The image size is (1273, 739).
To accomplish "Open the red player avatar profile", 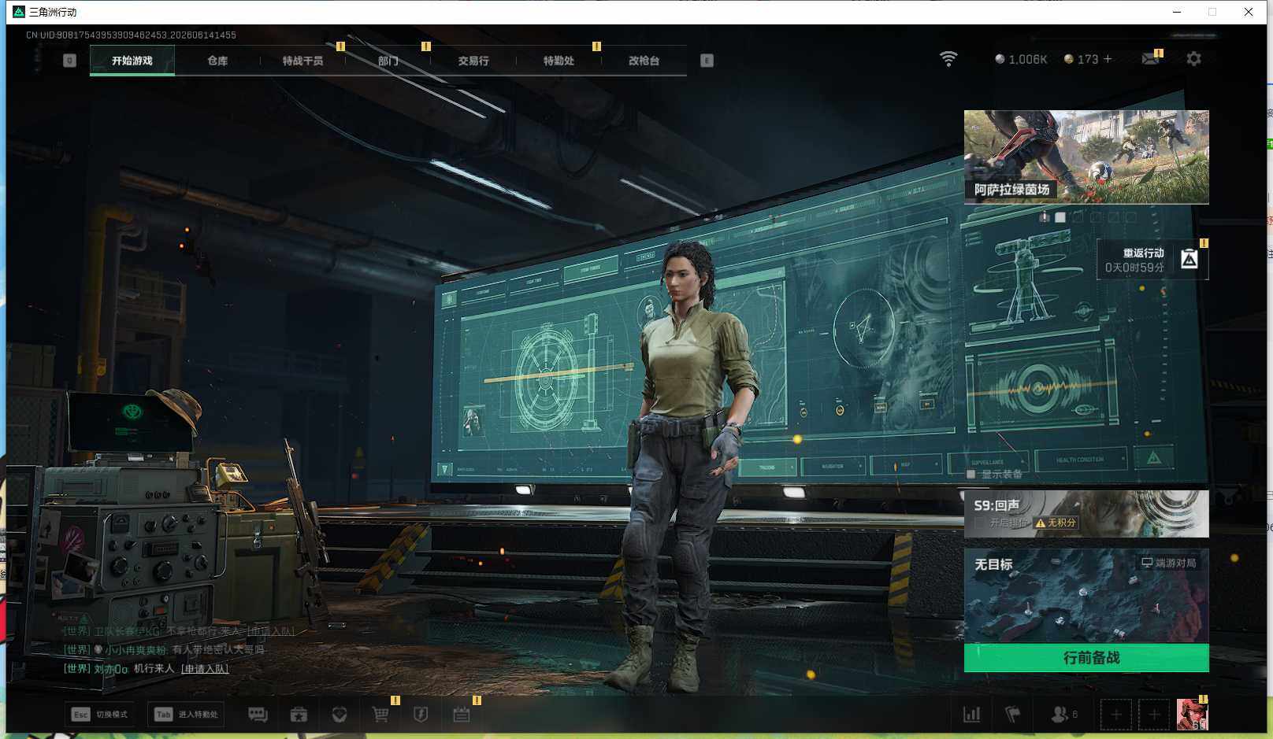I will [x=1192, y=715].
